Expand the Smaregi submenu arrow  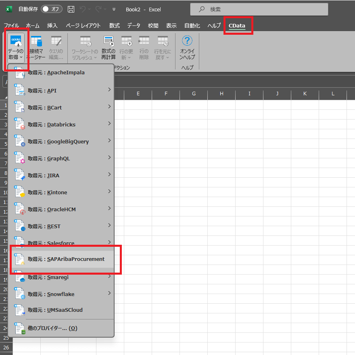tap(109, 276)
